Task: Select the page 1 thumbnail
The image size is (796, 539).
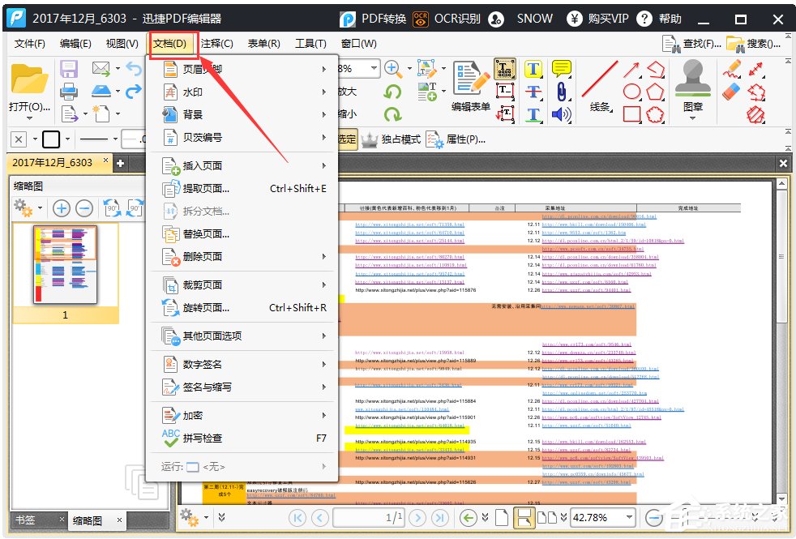Action: [65, 265]
